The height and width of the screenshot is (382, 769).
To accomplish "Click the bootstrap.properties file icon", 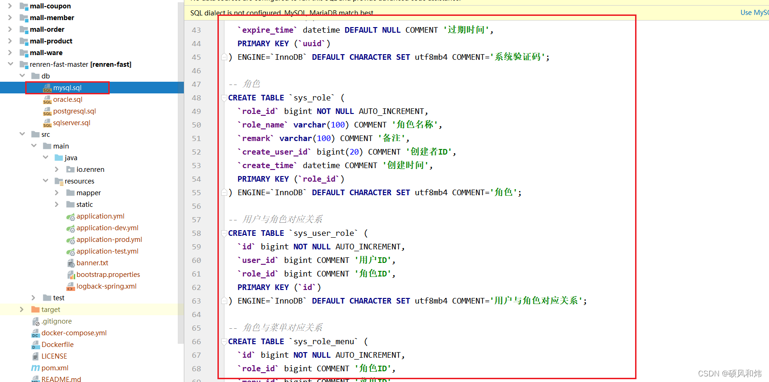I will (70, 275).
